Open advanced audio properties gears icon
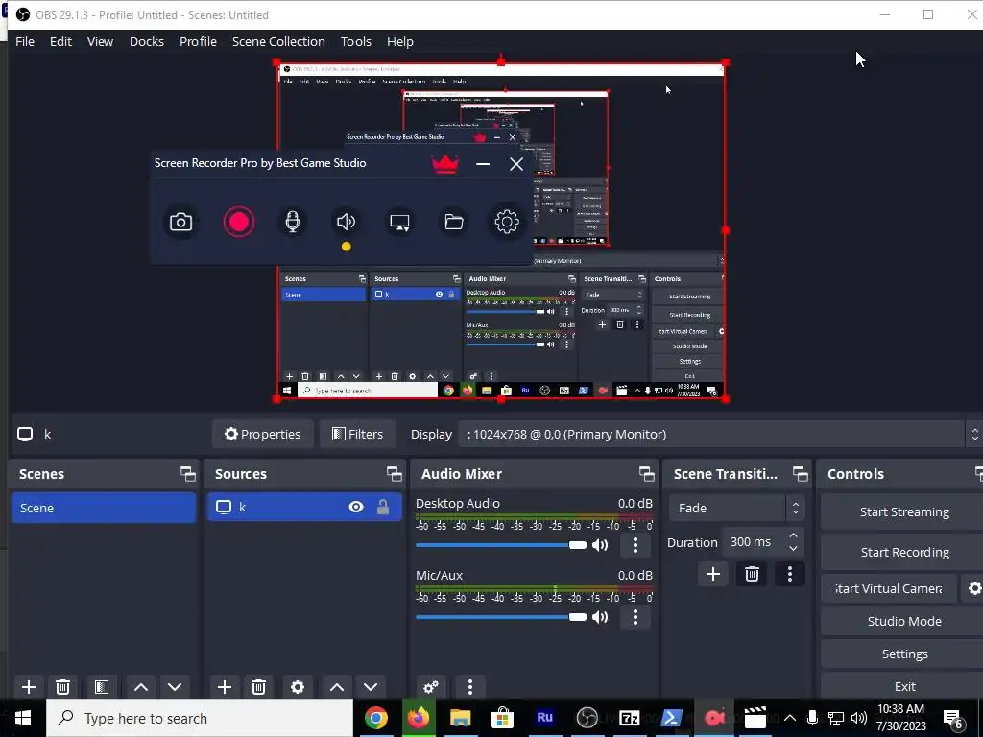 click(431, 687)
